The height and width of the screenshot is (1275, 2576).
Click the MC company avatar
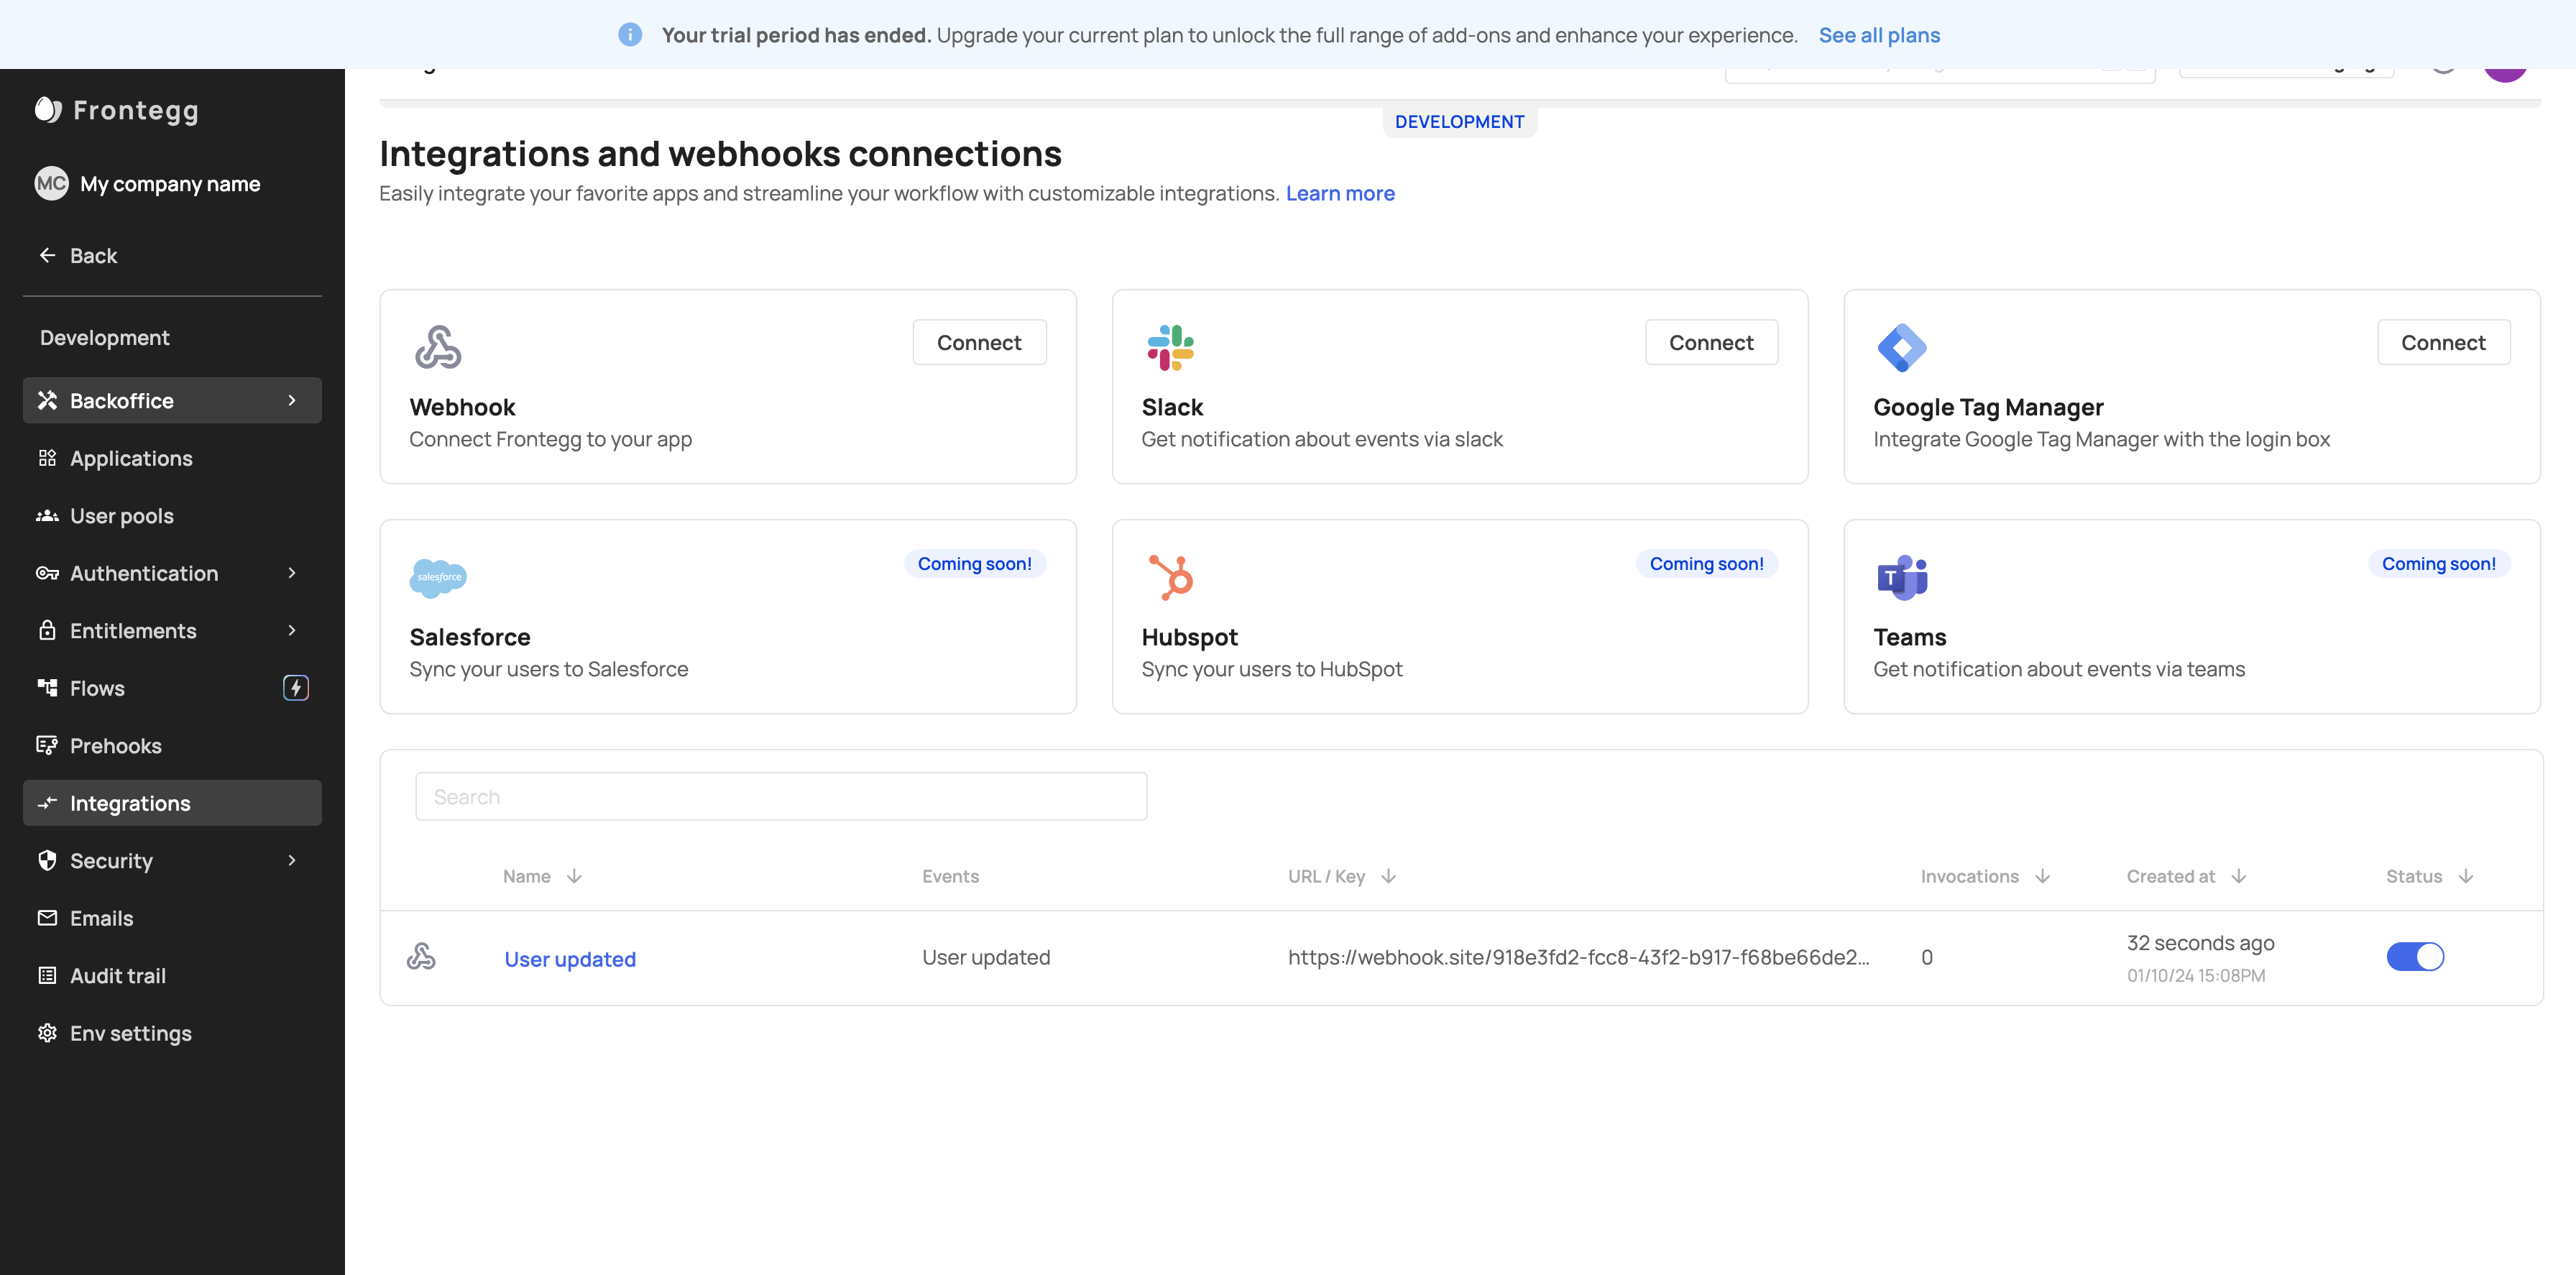pyautogui.click(x=51, y=183)
